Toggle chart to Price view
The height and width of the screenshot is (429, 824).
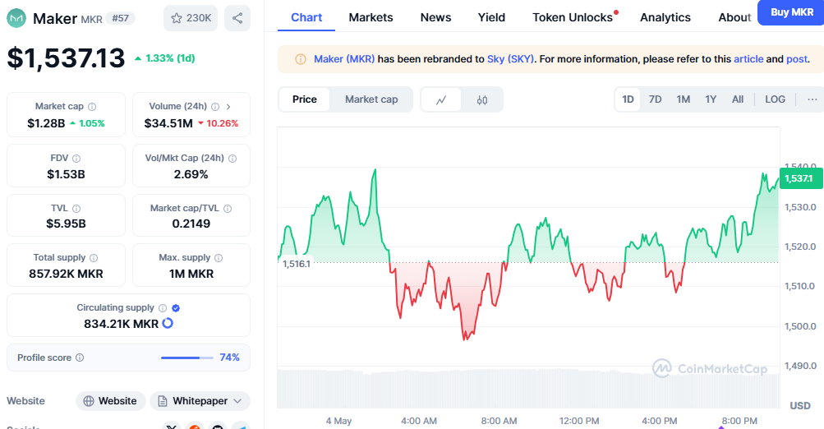(x=305, y=99)
